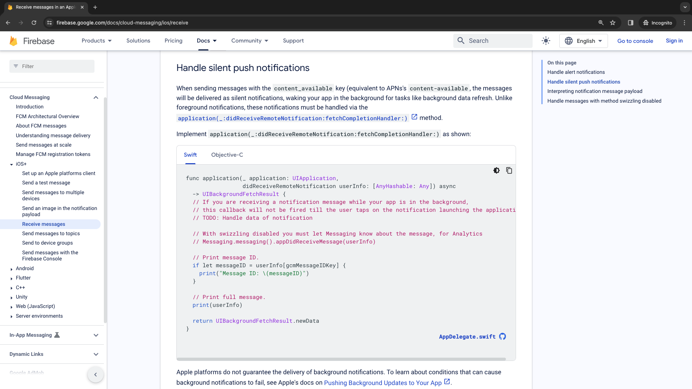The height and width of the screenshot is (389, 692).
Task: Focus the sidebar Filter field
Action: (52, 66)
